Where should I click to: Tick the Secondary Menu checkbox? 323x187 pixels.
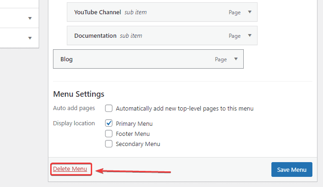[109, 144]
